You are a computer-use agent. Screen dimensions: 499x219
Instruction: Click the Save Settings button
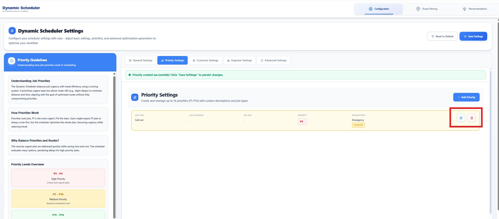(x=473, y=36)
